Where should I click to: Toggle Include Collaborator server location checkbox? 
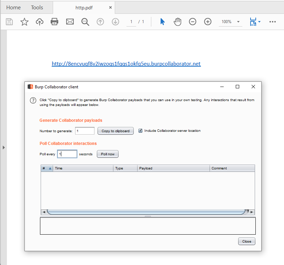pyautogui.click(x=140, y=130)
